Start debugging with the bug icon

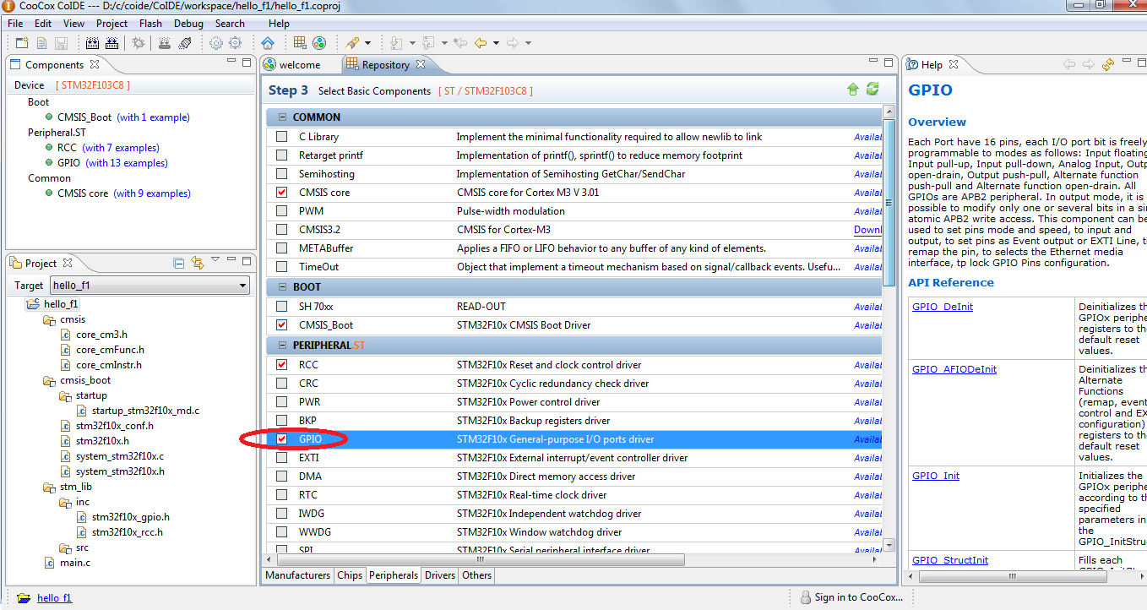(x=139, y=43)
